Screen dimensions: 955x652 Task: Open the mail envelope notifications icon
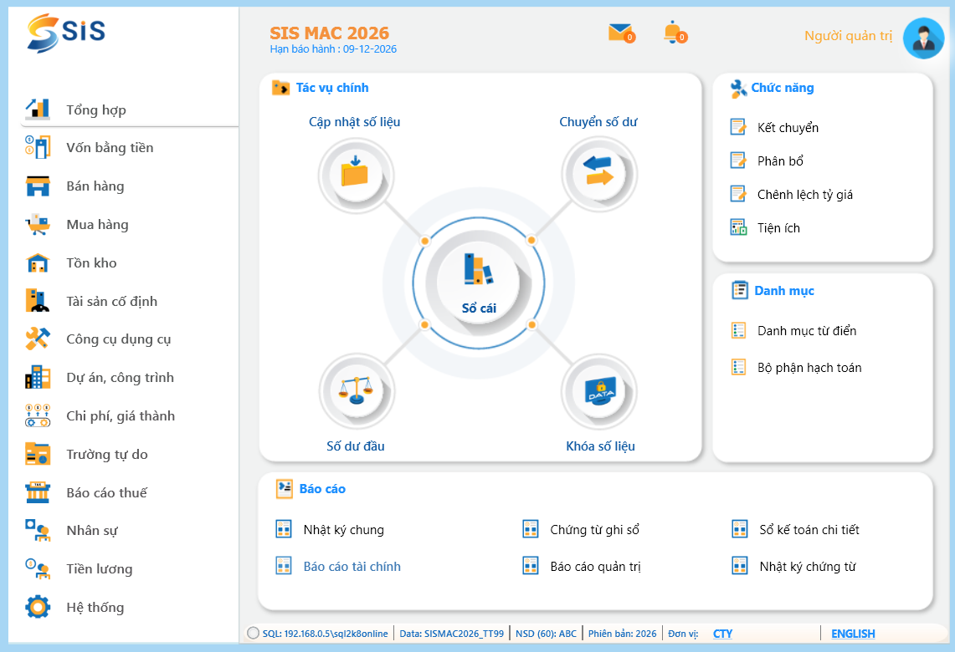(x=620, y=33)
